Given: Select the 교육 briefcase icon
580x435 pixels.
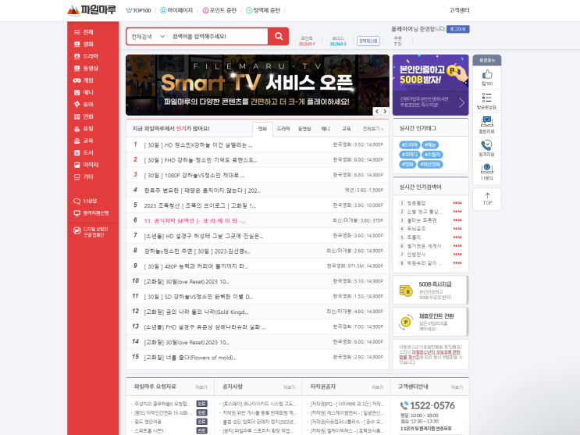Looking at the screenshot, I should 77,141.
